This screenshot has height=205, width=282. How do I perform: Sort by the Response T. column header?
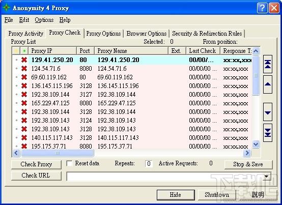pyautogui.click(x=236, y=51)
